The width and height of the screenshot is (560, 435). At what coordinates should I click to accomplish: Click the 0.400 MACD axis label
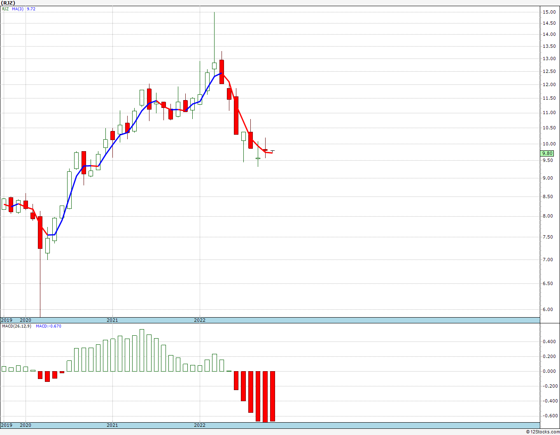549,341
